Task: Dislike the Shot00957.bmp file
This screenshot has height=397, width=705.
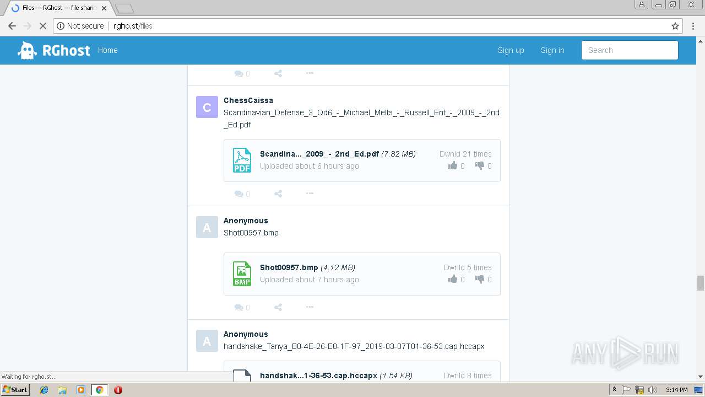Action: [x=480, y=280]
